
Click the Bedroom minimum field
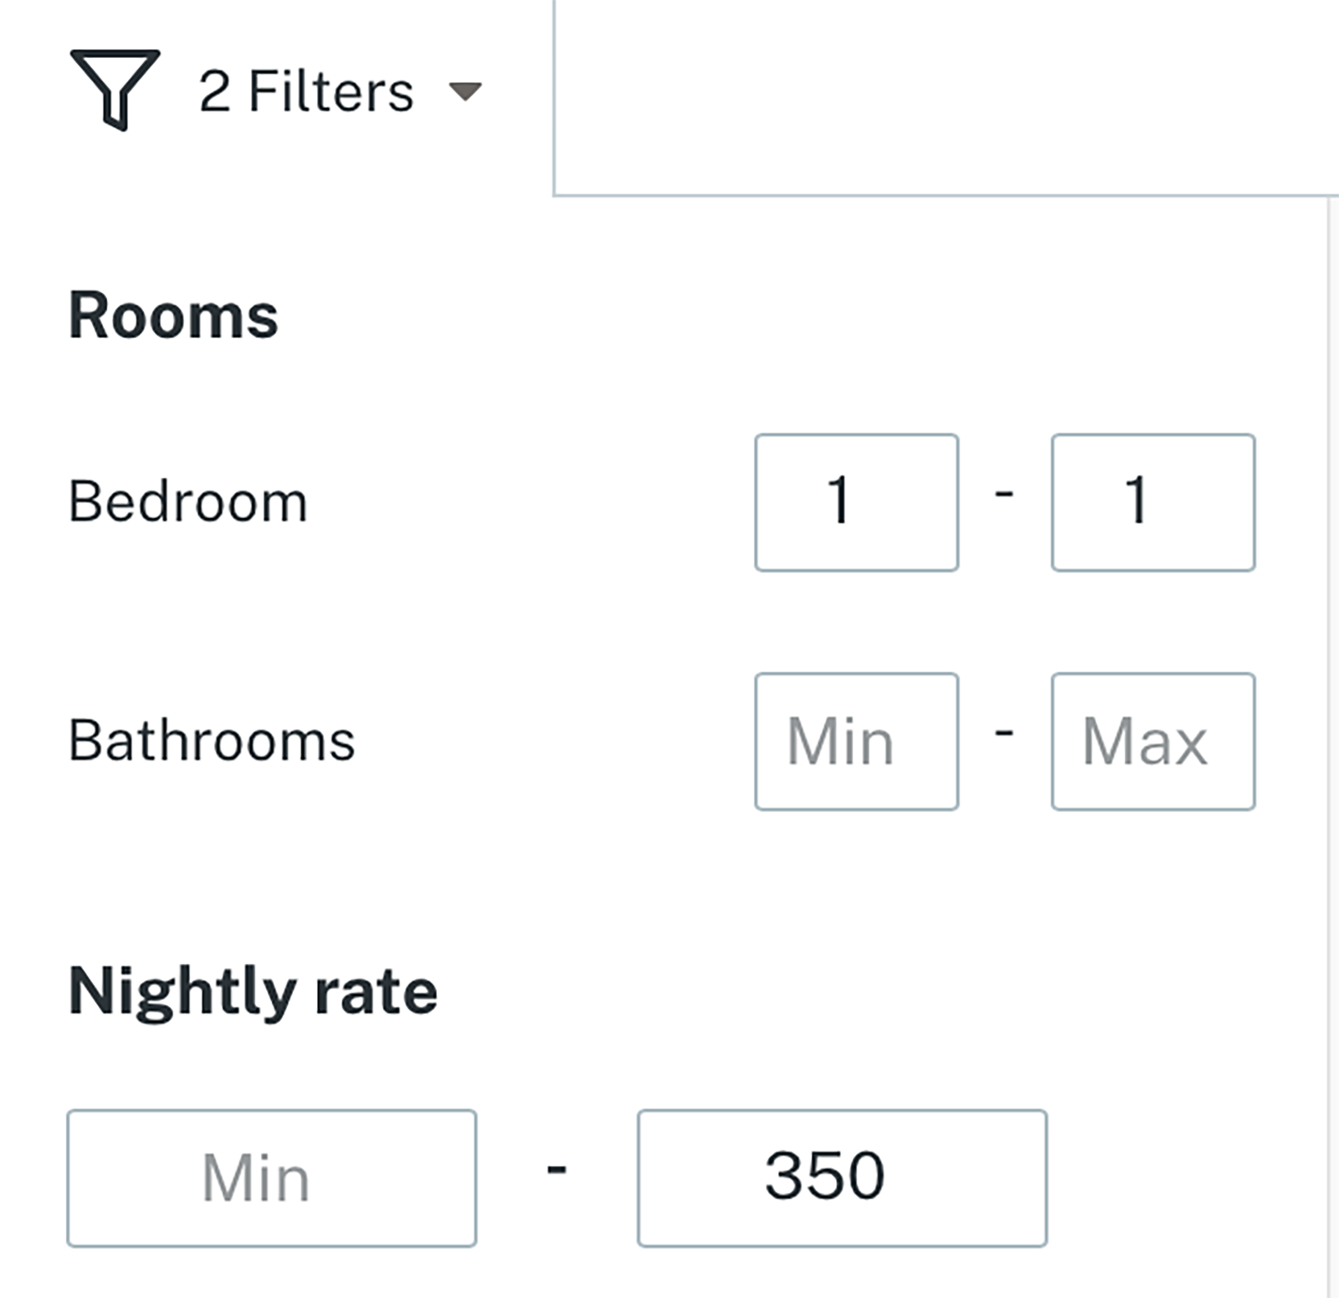[x=856, y=502]
